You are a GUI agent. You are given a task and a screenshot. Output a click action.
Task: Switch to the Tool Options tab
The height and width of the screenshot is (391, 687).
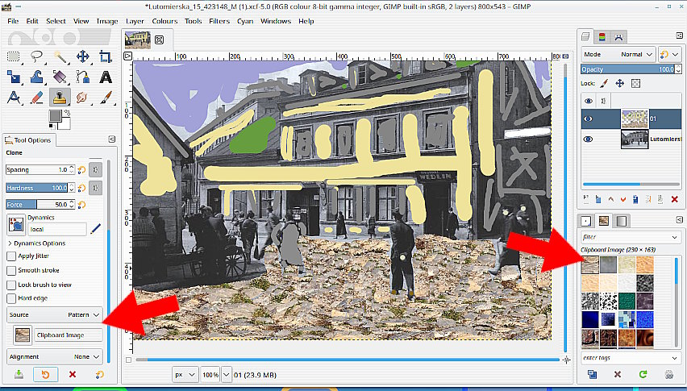(28, 140)
